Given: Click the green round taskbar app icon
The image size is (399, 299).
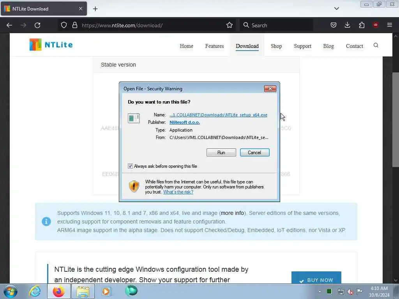Looking at the screenshot, I should tap(131, 291).
